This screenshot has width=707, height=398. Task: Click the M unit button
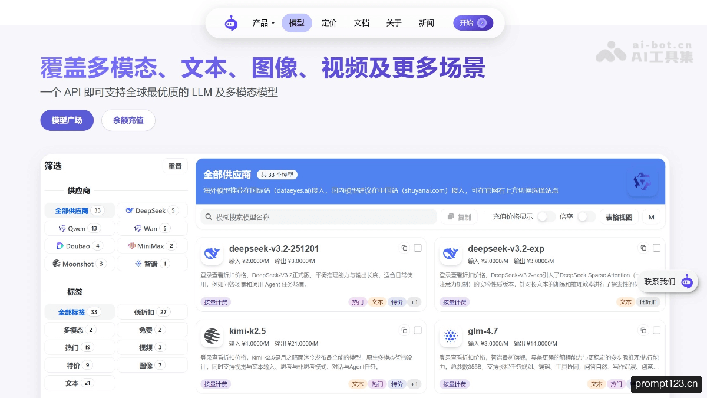click(x=651, y=217)
